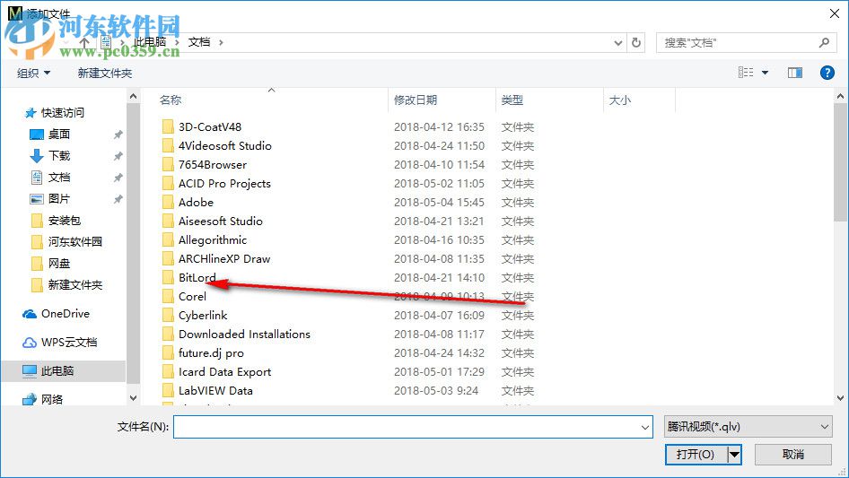Open OneDrive in the sidebar

click(x=65, y=313)
